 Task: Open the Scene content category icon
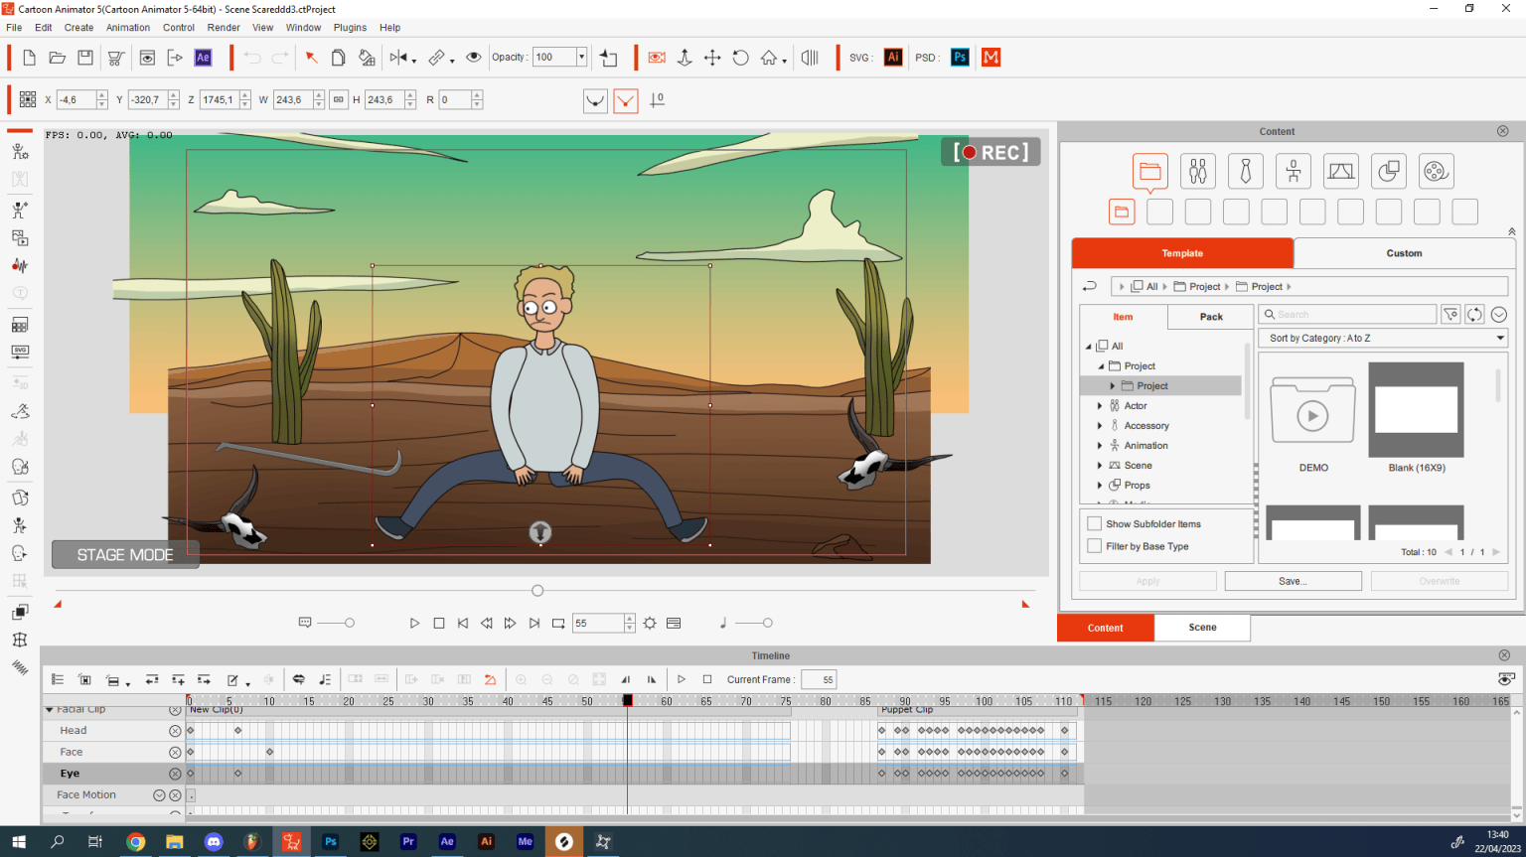[x=1341, y=172]
